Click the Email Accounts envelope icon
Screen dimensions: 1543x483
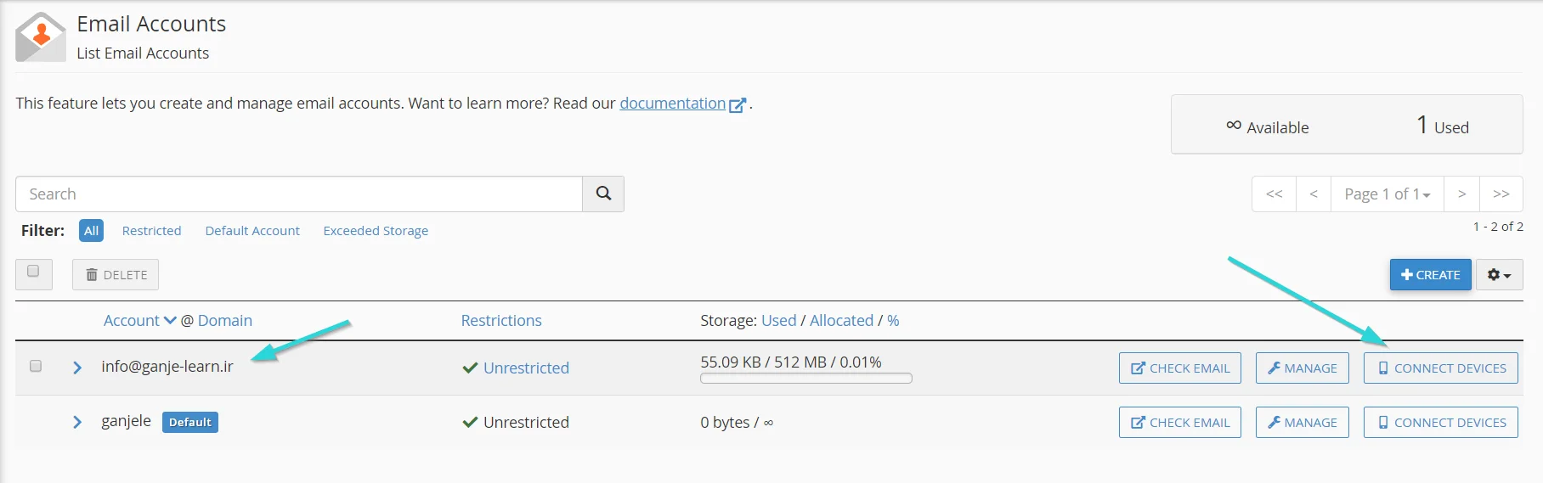(x=40, y=37)
